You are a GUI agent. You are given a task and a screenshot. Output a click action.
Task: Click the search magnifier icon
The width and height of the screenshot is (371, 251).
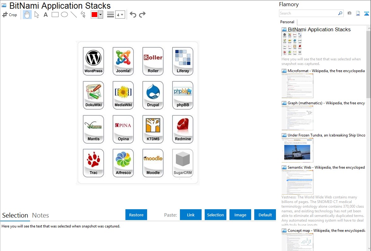(x=340, y=13)
